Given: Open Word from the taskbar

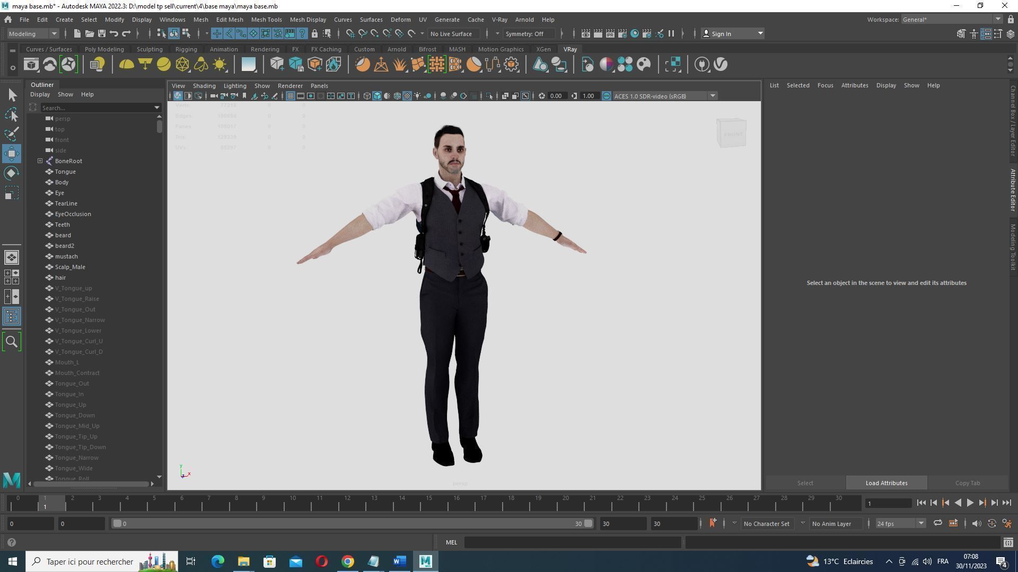Looking at the screenshot, I should (x=400, y=561).
